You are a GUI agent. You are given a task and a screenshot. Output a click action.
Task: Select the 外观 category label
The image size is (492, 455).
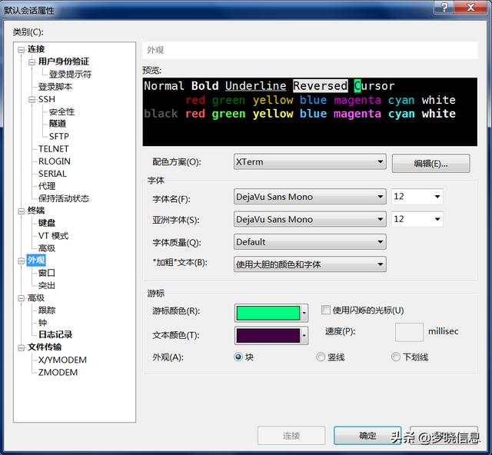36,260
